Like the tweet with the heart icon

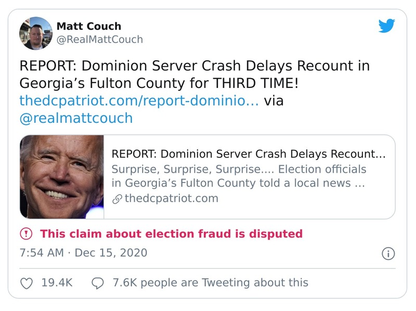click(x=27, y=283)
